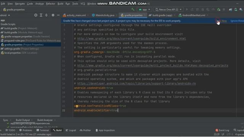Open the View menu

click(10, 3)
